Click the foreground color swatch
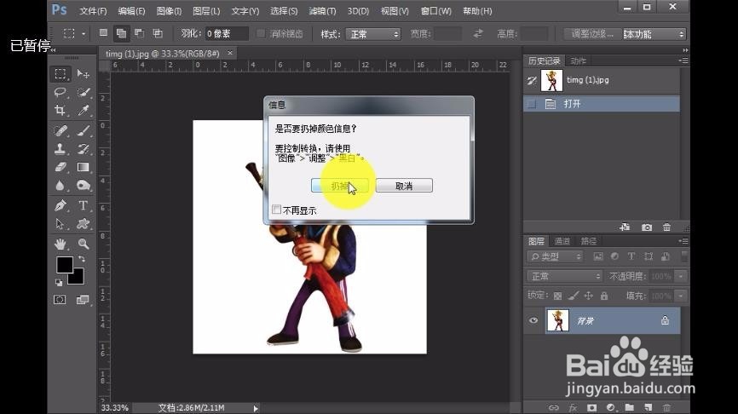Viewport: 738px width, 414px height. click(x=65, y=265)
